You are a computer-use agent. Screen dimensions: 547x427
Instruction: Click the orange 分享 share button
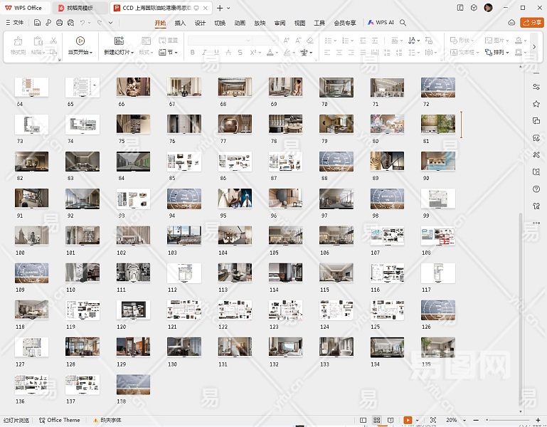point(531,23)
